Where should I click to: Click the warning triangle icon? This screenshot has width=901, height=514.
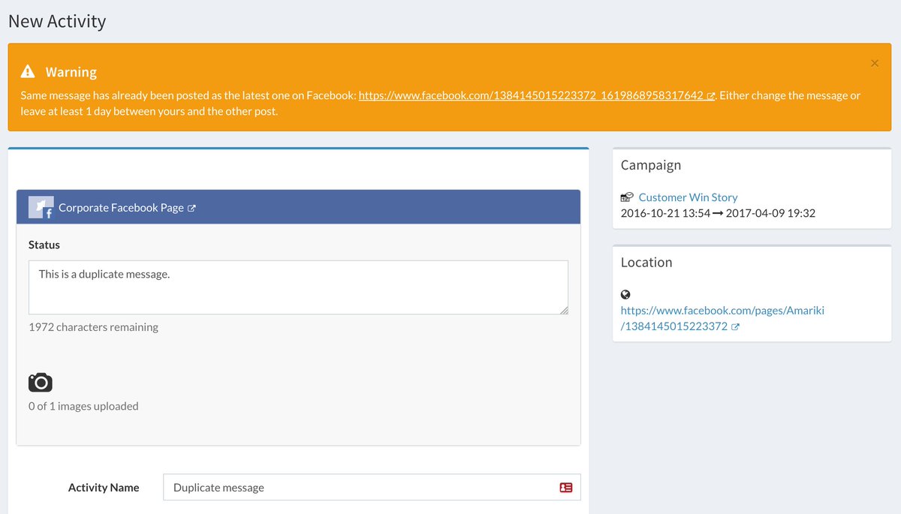pyautogui.click(x=28, y=72)
